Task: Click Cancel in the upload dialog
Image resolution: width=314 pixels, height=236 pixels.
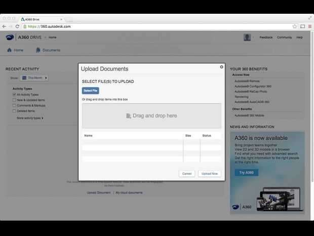Action: 187,174
